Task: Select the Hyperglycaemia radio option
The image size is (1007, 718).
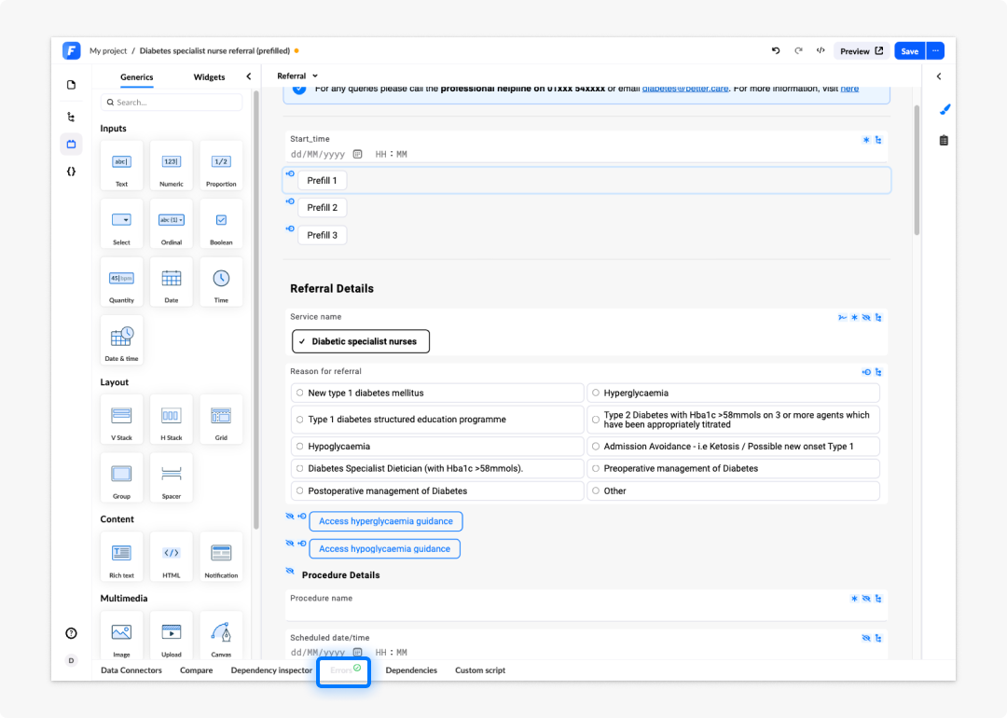Action: (734, 394)
